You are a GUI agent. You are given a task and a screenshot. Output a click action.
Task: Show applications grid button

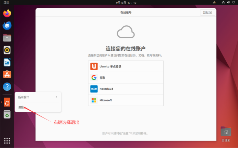pyautogui.click(x=7, y=140)
